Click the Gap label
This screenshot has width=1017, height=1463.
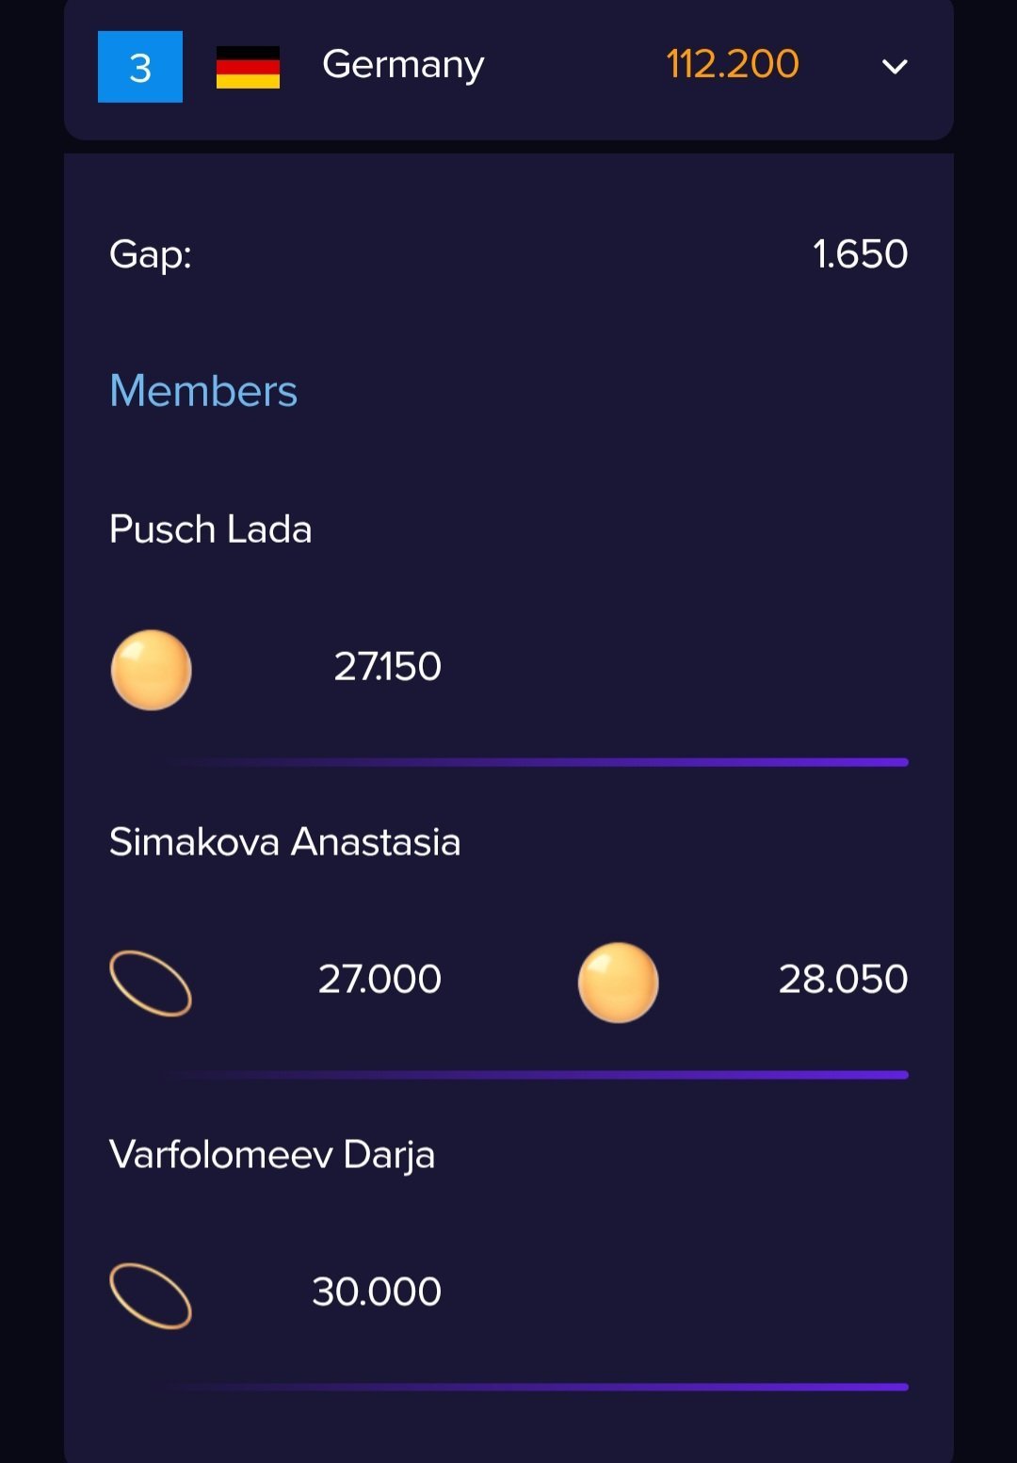point(151,254)
